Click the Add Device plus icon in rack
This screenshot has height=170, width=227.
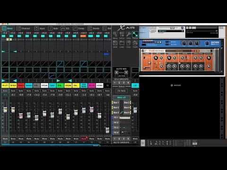172,85
